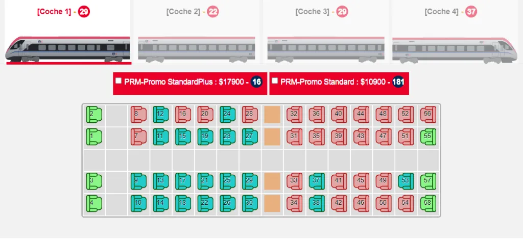
Task: Choose seat 55 in green
Action: (428, 137)
